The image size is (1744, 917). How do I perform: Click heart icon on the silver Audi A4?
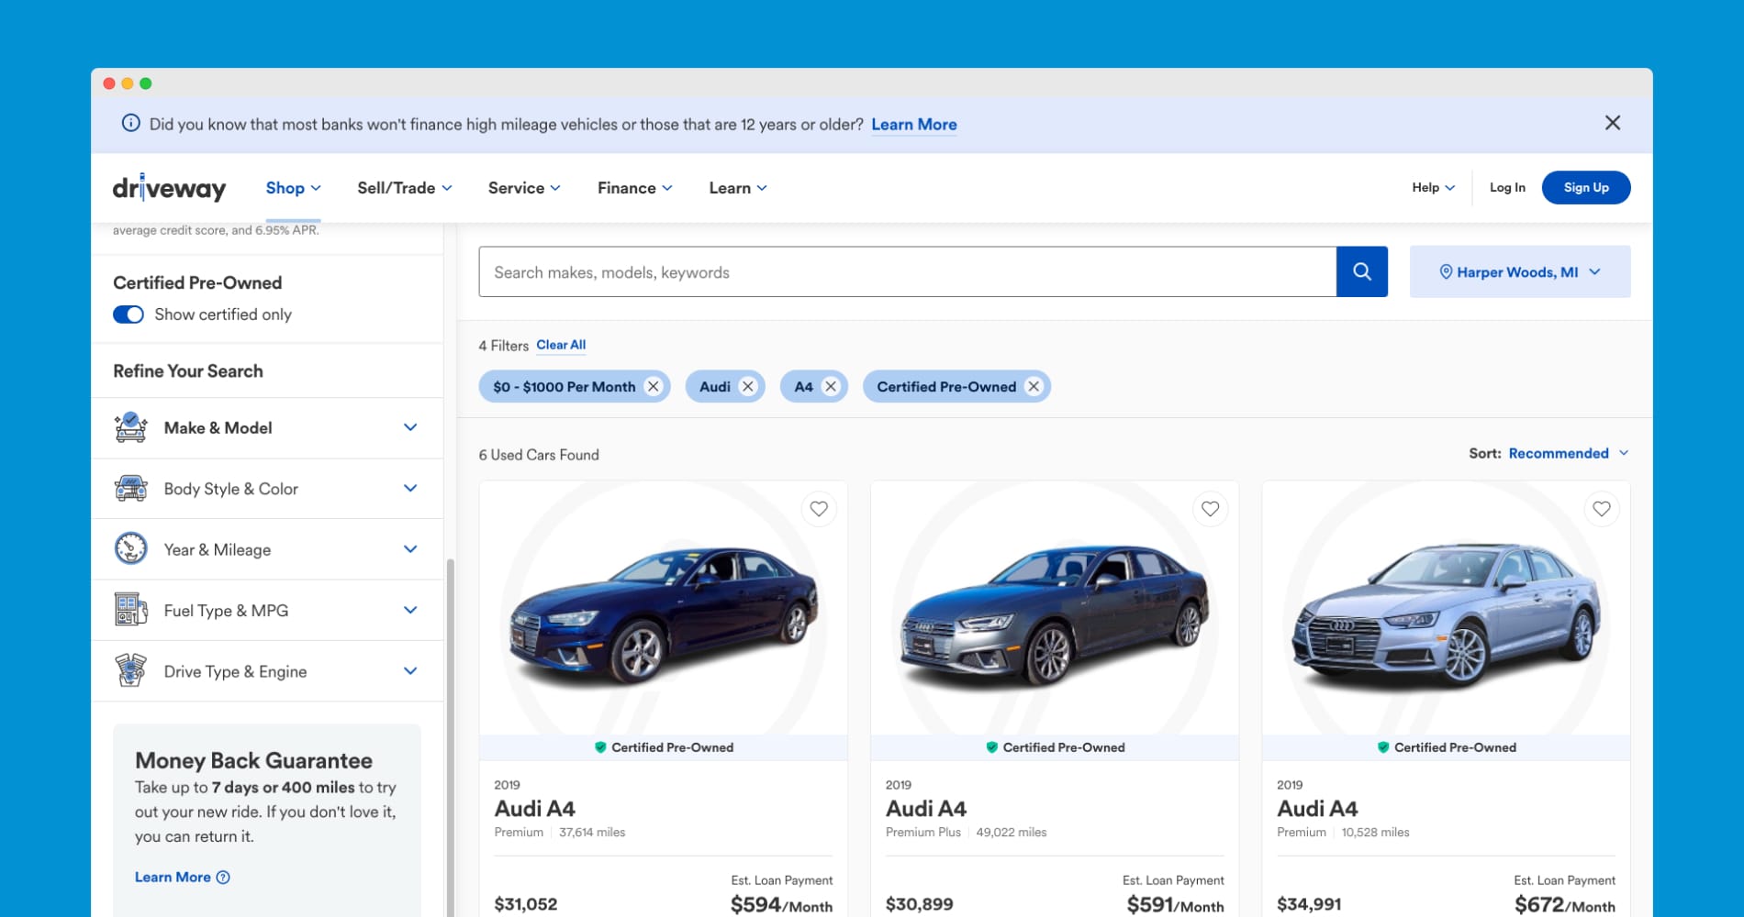tap(1601, 509)
